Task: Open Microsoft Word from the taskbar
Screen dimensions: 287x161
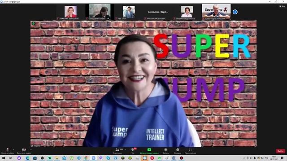Action: (174, 158)
